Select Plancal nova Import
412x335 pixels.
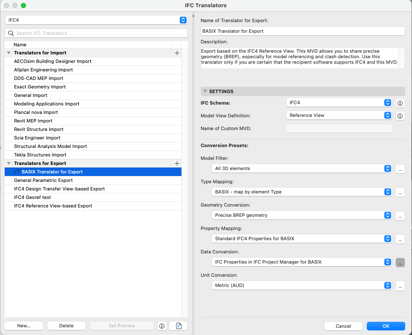[93, 113]
